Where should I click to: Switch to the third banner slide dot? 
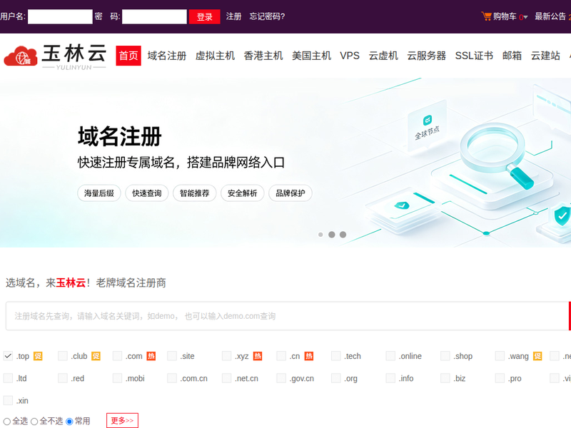343,235
